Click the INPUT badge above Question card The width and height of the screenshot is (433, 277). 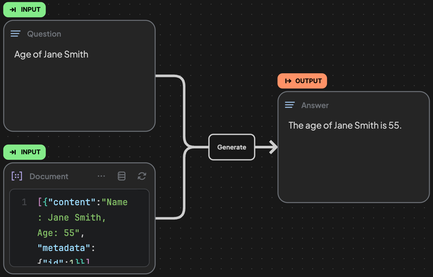point(25,10)
